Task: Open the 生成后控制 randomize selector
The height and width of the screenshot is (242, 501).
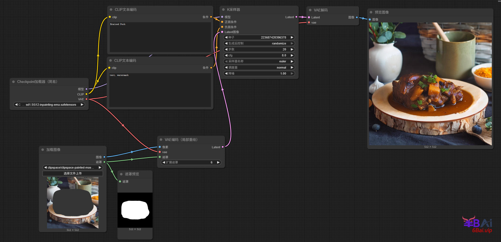Action: (x=259, y=43)
